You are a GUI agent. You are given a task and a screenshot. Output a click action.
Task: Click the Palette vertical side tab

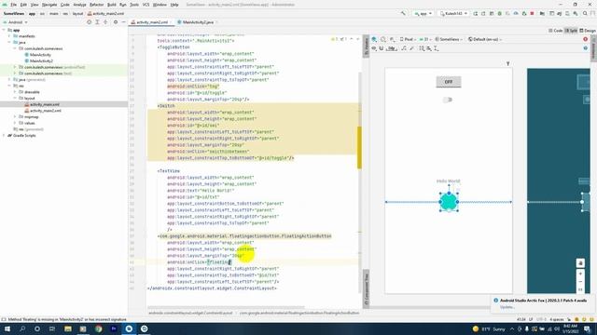[367, 47]
